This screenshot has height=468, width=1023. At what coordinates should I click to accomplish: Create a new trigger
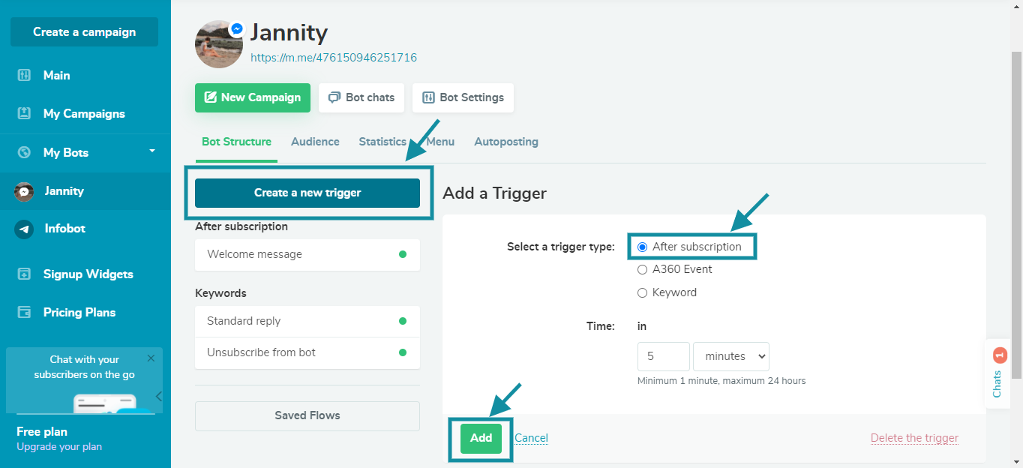tap(307, 193)
